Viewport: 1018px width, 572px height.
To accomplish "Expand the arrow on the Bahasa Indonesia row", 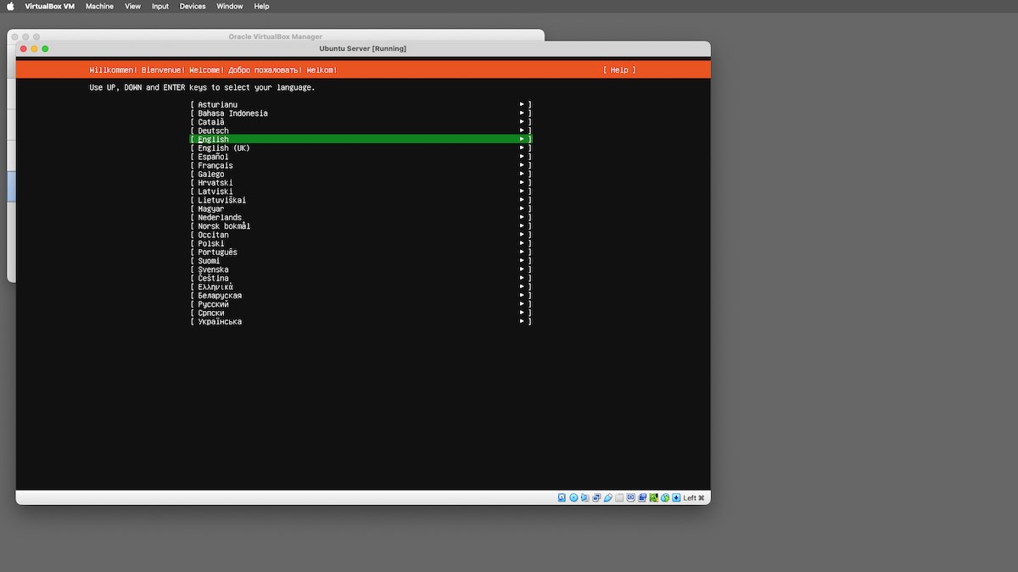I will click(x=522, y=113).
